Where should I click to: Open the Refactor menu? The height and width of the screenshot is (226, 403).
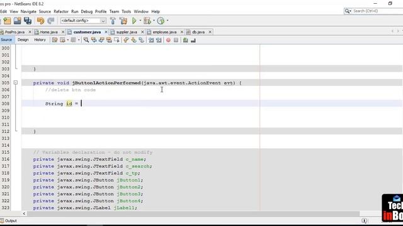pyautogui.click(x=61, y=11)
